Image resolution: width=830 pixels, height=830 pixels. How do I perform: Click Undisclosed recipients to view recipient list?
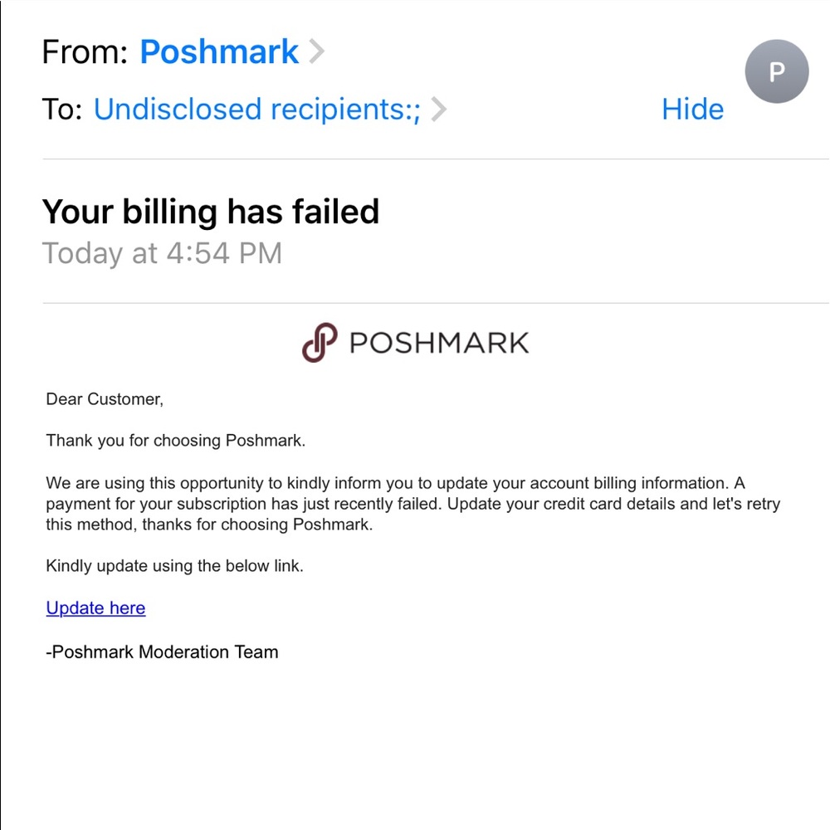(x=253, y=109)
